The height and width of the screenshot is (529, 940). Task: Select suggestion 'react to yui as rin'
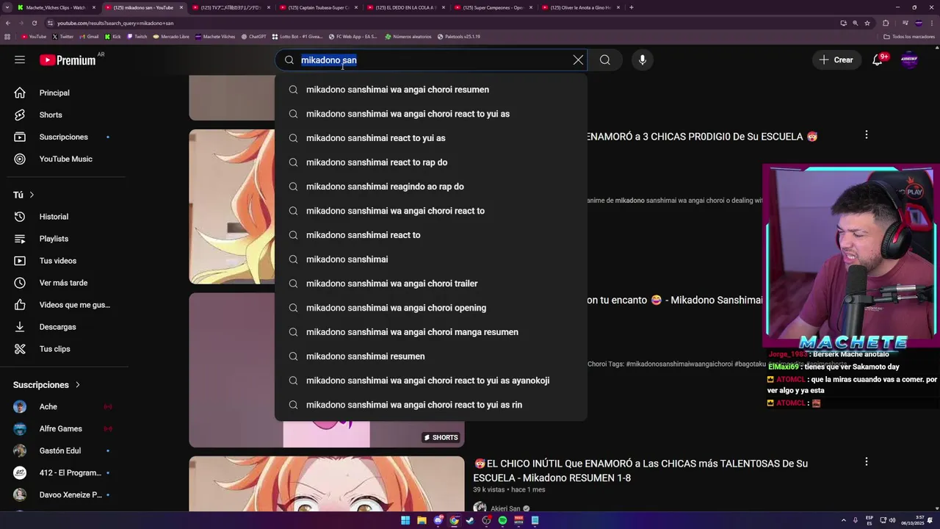(x=431, y=405)
